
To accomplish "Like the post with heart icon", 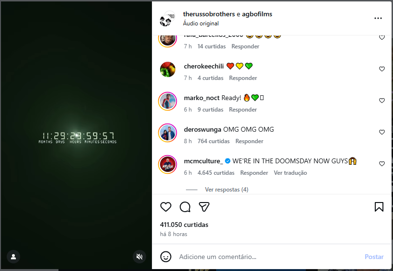I will [166, 207].
